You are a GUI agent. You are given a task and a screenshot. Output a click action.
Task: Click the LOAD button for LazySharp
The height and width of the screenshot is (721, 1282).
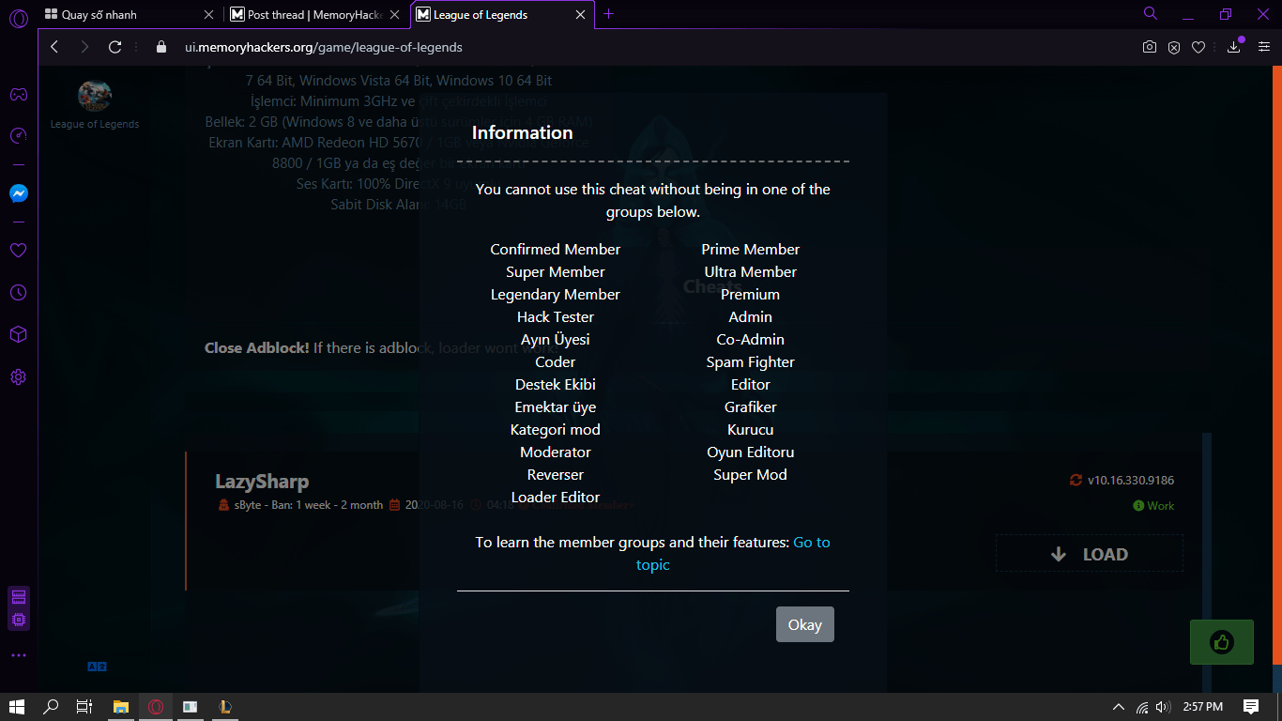click(1089, 554)
